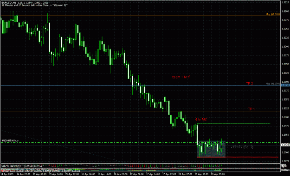
Task: Click the red 'TP 2' chart label
Action: (x=250, y=84)
